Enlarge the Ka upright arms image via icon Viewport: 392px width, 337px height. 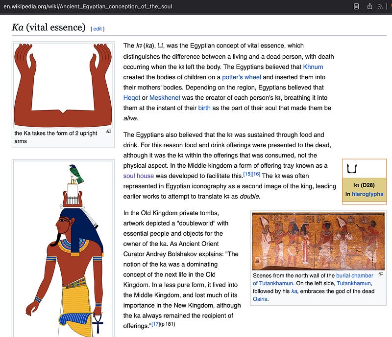pyautogui.click(x=109, y=131)
